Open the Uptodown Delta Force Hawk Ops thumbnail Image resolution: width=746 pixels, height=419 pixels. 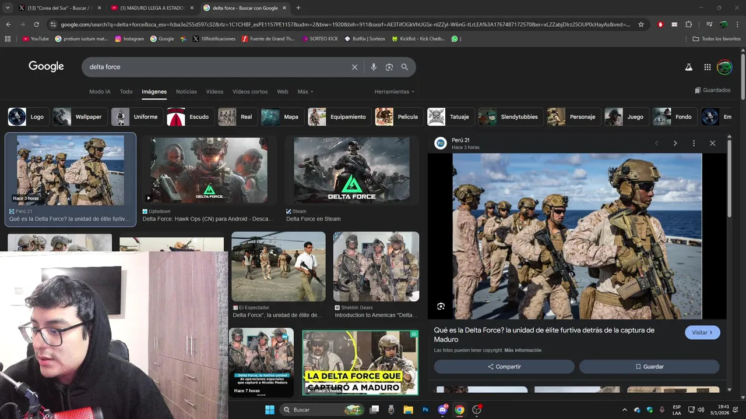tap(209, 170)
